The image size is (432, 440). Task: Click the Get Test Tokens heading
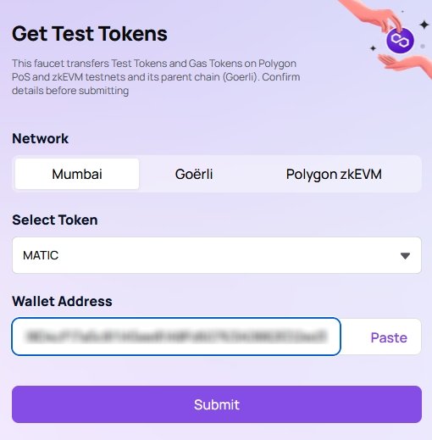(x=90, y=34)
